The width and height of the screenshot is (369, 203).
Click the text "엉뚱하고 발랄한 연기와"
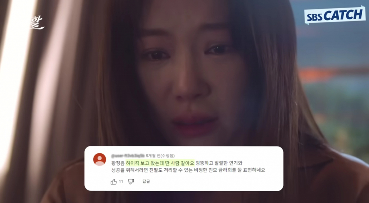click(219, 163)
